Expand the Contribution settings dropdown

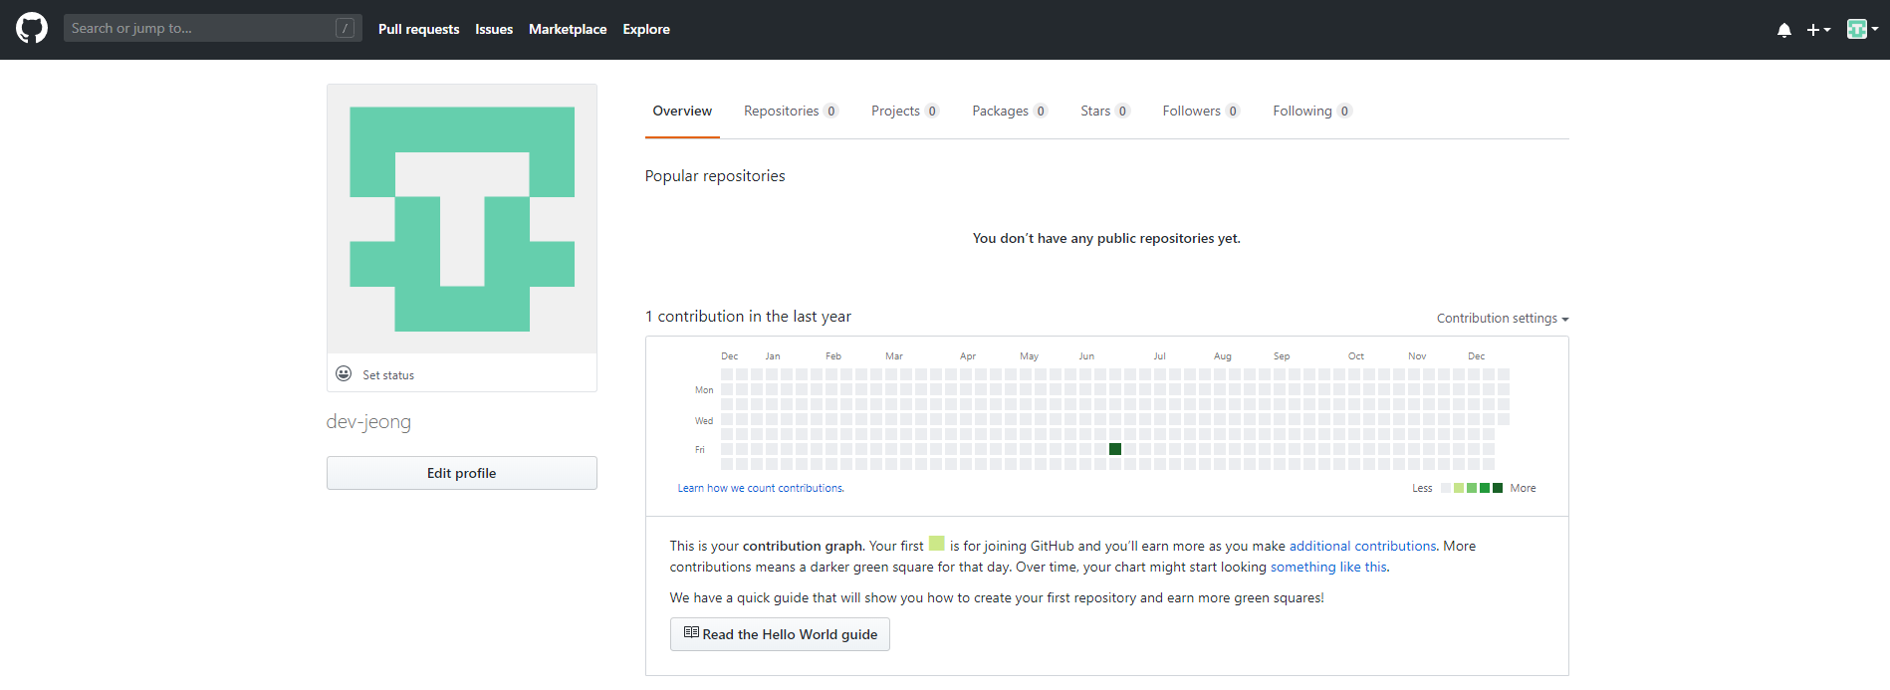(1502, 319)
